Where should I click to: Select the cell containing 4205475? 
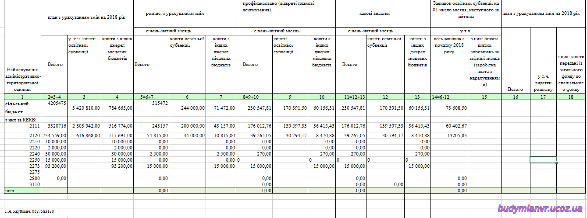pos(54,108)
